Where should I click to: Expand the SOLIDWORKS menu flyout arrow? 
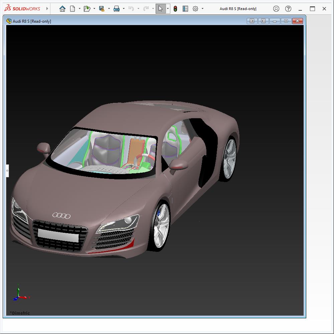pyautogui.click(x=47, y=9)
